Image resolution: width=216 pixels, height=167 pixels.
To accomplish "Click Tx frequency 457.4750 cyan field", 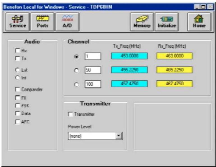I will [x=129, y=84].
